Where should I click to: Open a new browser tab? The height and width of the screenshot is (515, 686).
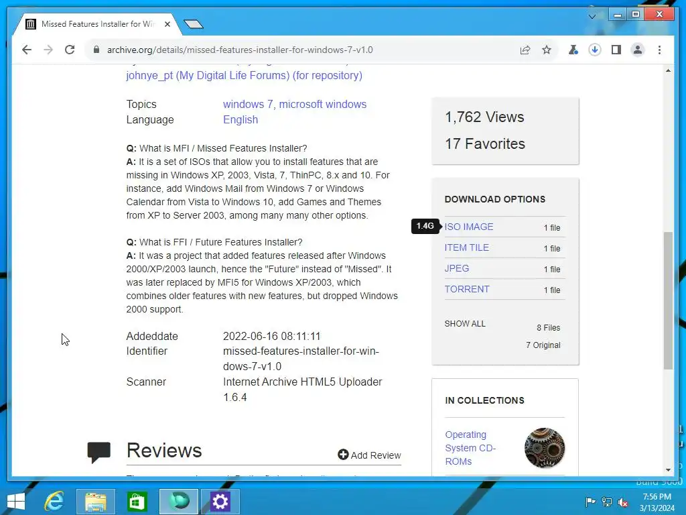tap(194, 24)
